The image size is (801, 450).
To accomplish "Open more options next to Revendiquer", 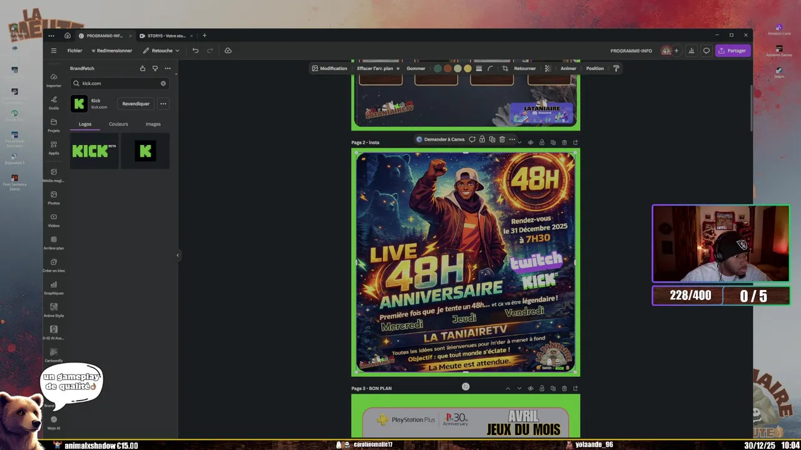I will (x=163, y=104).
